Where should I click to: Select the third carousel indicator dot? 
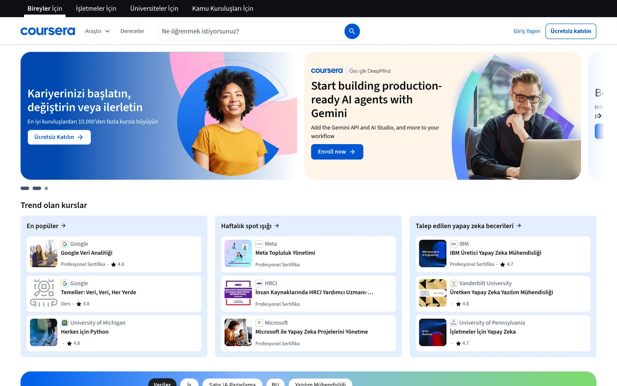pos(46,188)
